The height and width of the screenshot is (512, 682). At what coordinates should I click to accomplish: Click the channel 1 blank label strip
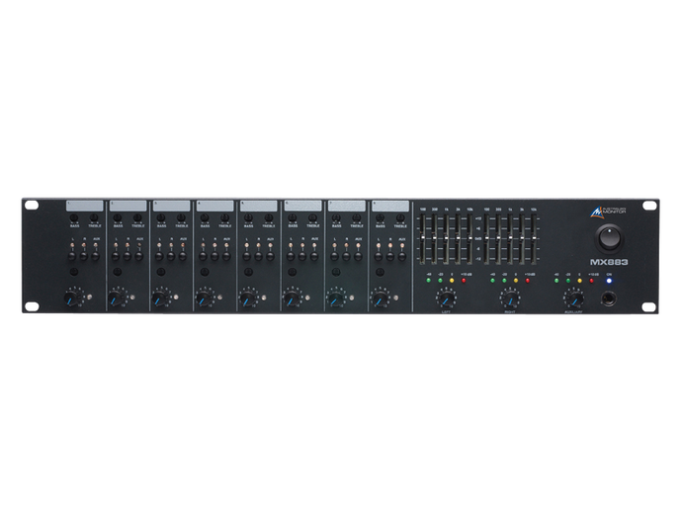[x=84, y=206]
